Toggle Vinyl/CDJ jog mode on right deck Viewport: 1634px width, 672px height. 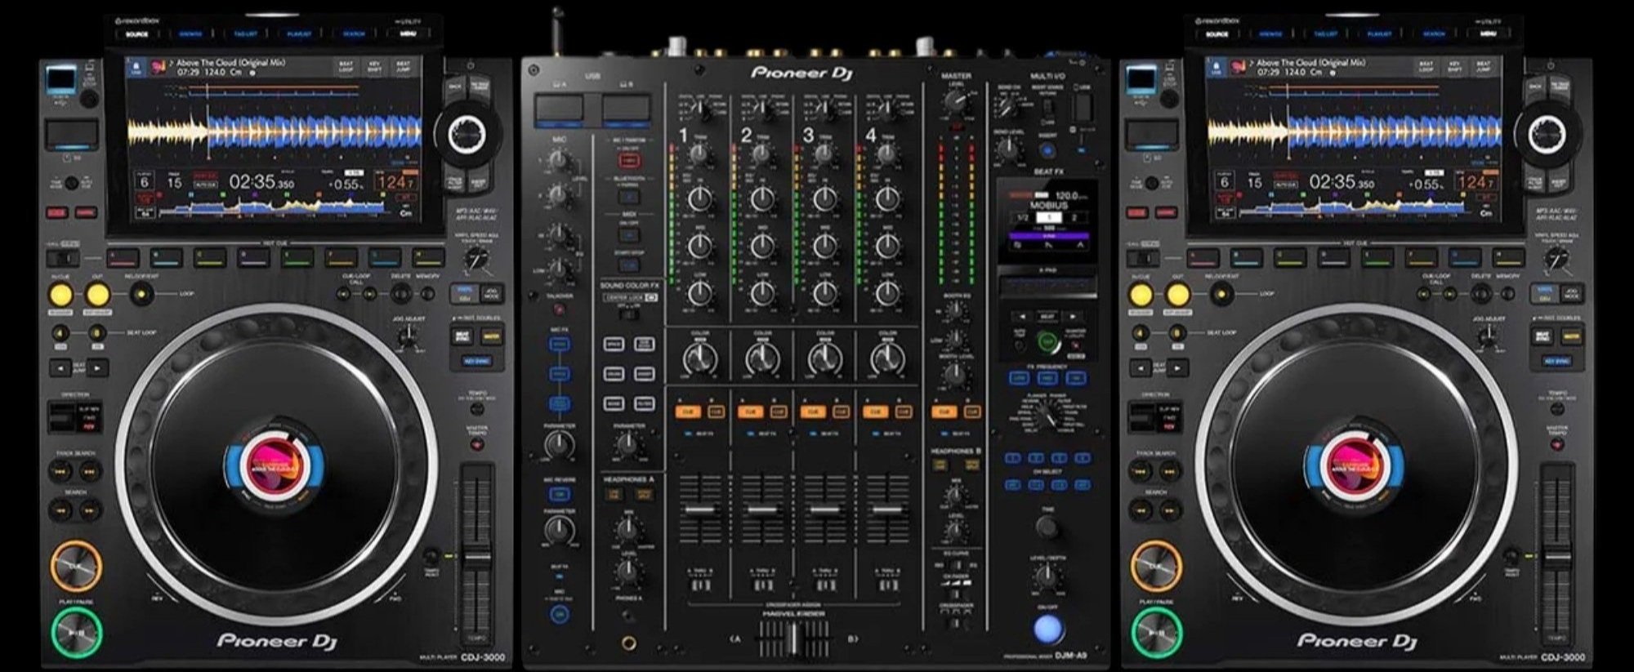pyautogui.click(x=1545, y=293)
